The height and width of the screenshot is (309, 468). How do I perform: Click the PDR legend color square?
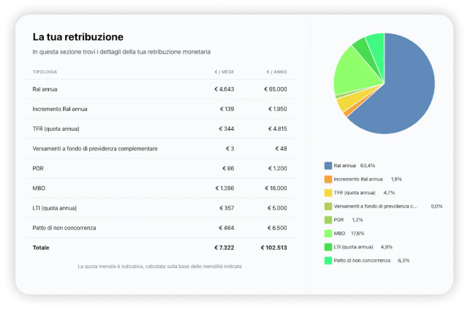coord(328,220)
